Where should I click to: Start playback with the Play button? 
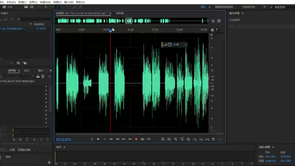pos(98,139)
